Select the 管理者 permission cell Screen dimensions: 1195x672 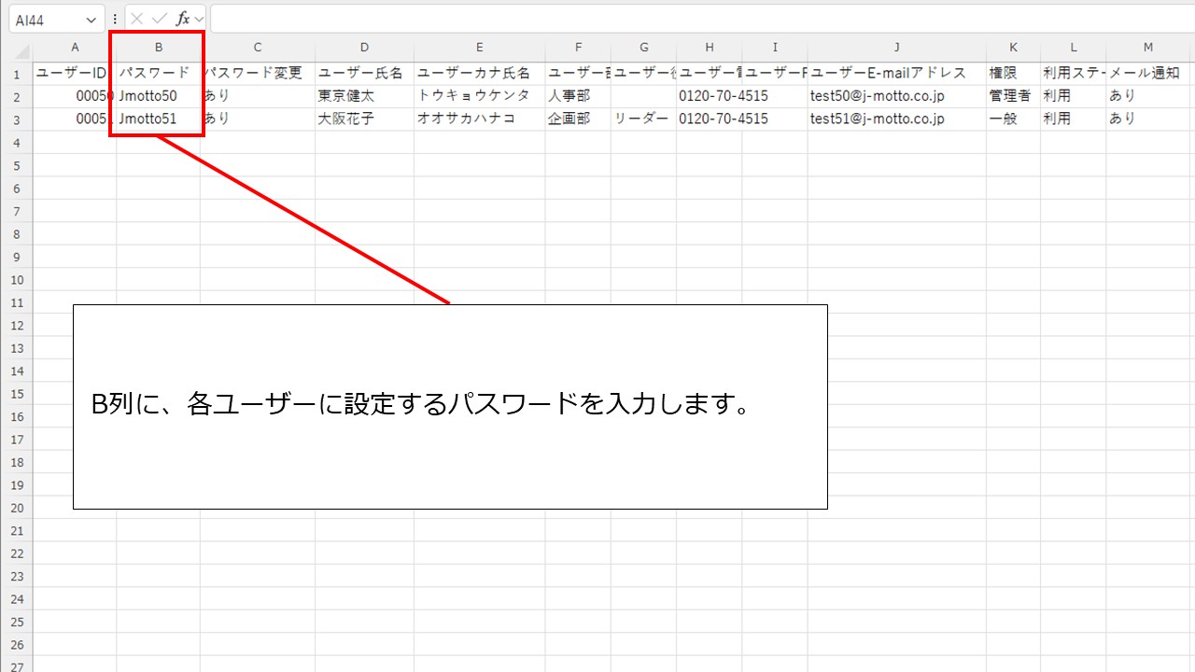click(1013, 96)
